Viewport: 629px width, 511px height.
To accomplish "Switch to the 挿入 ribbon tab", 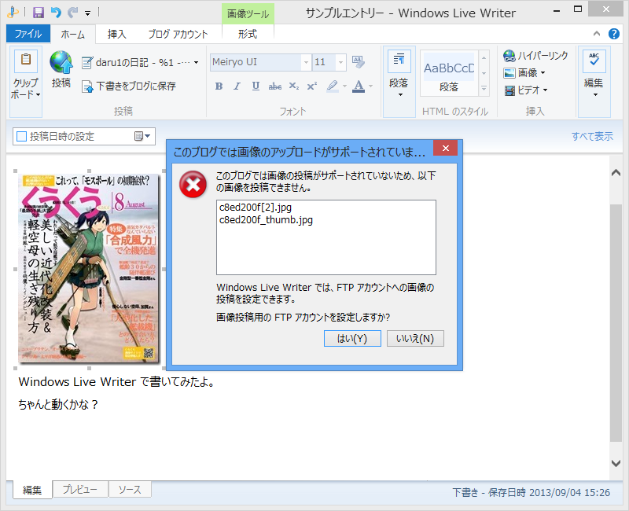I will [116, 34].
